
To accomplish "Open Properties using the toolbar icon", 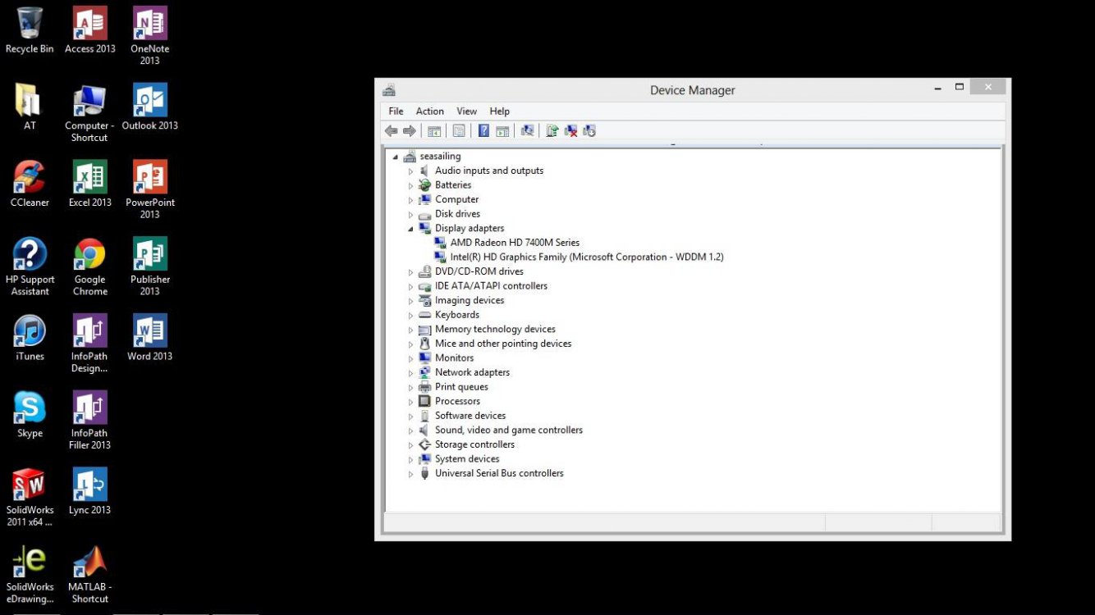I will (459, 131).
